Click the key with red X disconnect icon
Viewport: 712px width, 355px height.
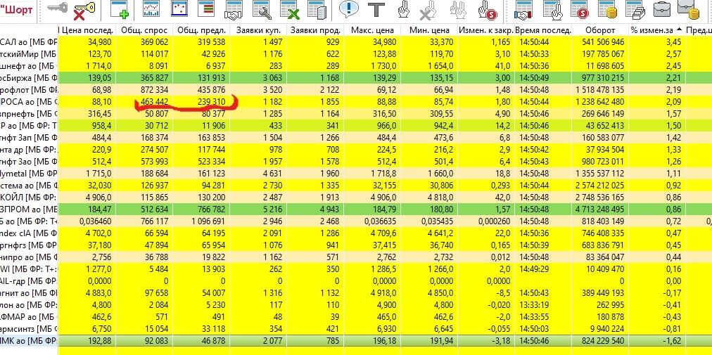point(84,10)
